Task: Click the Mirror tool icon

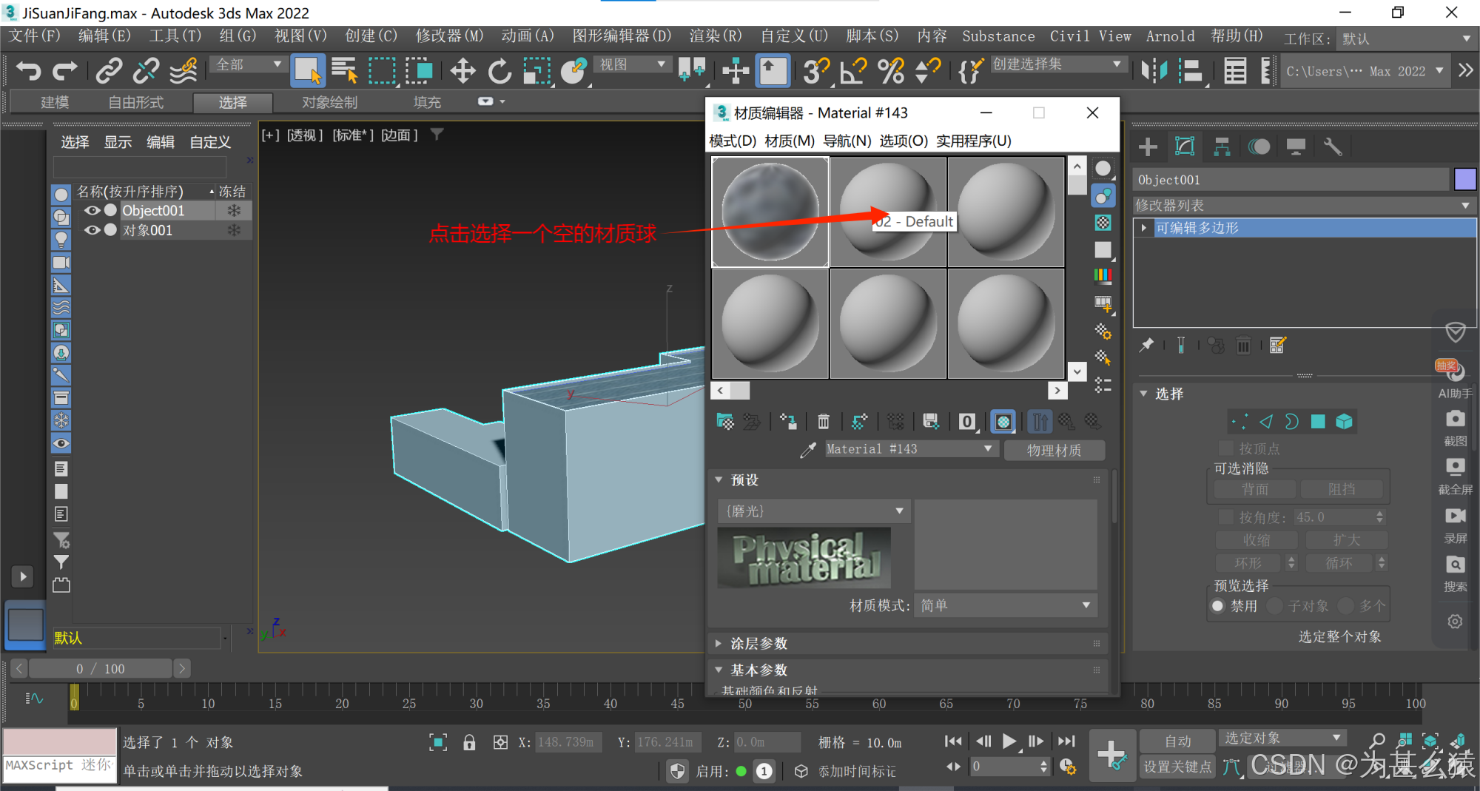Action: point(1154,71)
